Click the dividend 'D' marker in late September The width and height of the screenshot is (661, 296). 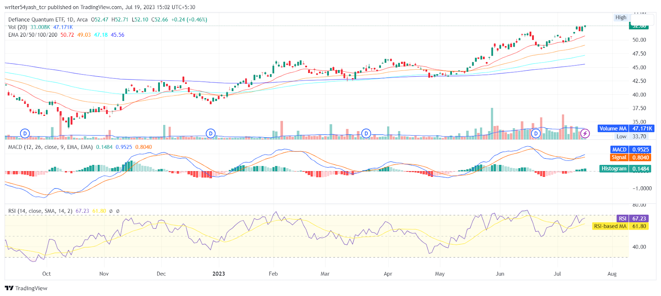click(x=25, y=134)
